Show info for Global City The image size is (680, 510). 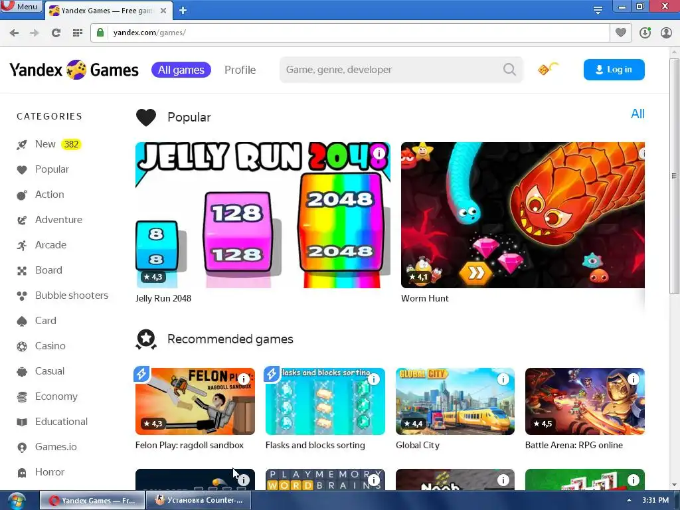tap(503, 379)
